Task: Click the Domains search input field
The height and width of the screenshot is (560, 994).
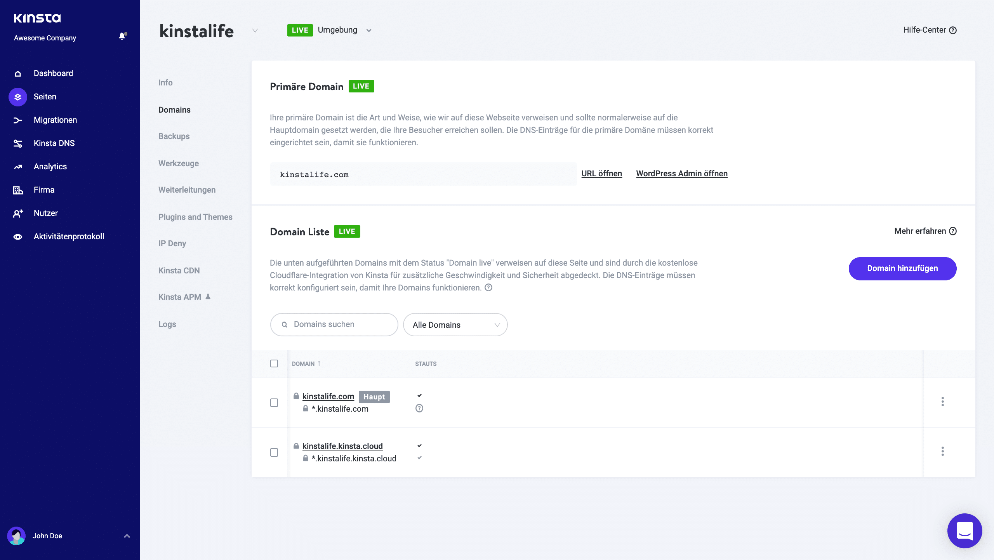Action: click(x=335, y=324)
